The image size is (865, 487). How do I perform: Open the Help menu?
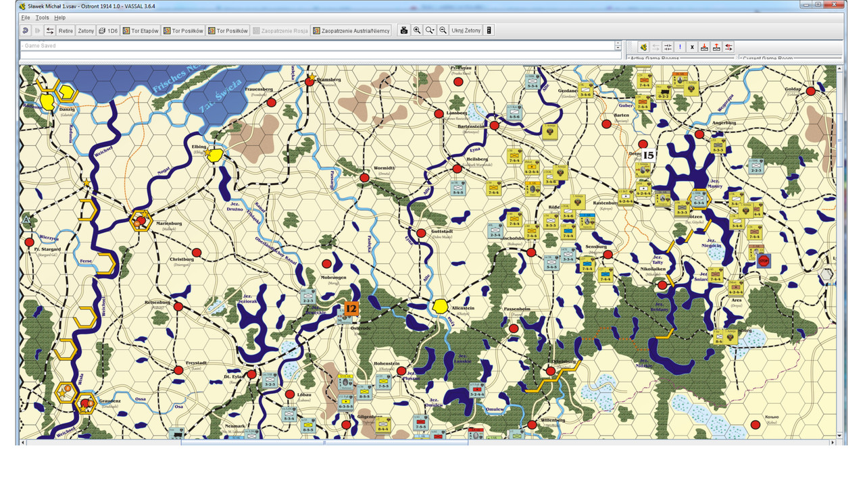tap(60, 18)
